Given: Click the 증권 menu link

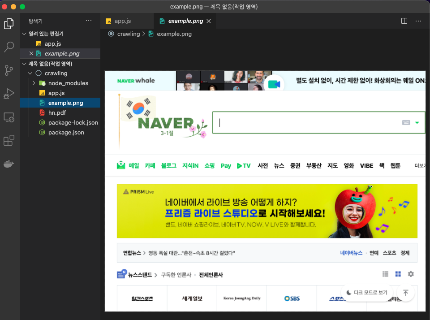Looking at the screenshot, I should (x=295, y=165).
